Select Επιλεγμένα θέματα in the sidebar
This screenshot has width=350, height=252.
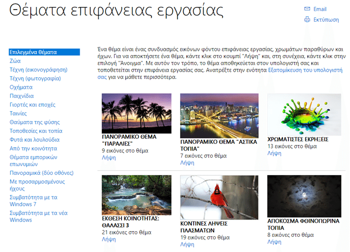coord(44,52)
